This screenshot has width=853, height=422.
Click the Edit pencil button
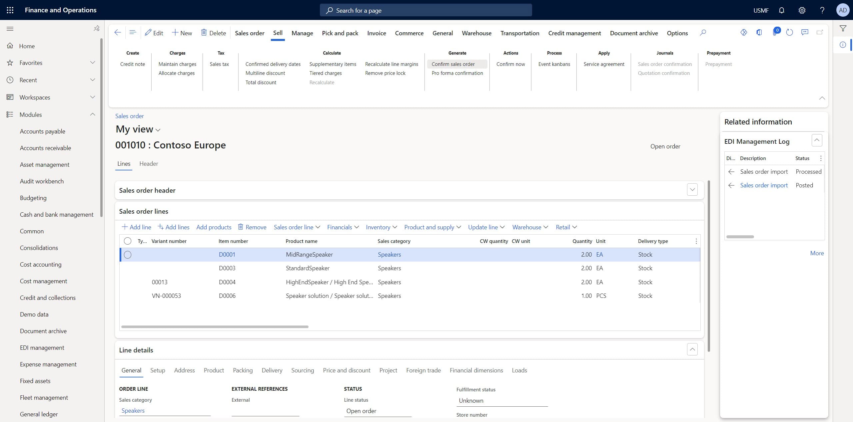point(154,33)
